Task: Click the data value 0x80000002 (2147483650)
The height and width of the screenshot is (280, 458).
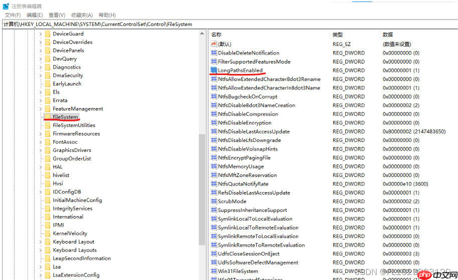Action: 414,131
